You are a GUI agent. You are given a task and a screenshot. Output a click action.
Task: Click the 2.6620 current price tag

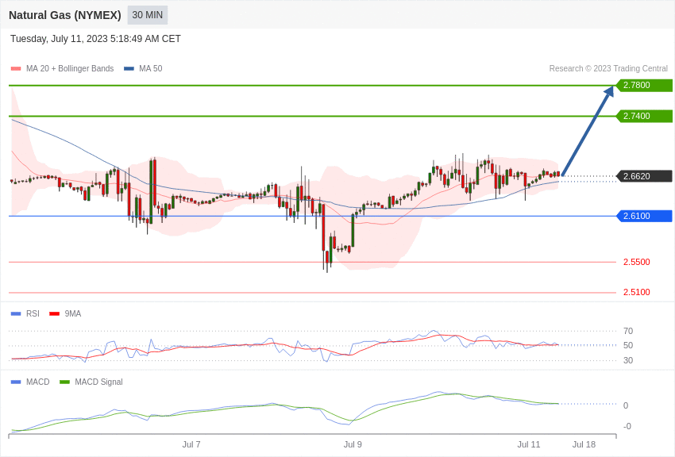(644, 176)
